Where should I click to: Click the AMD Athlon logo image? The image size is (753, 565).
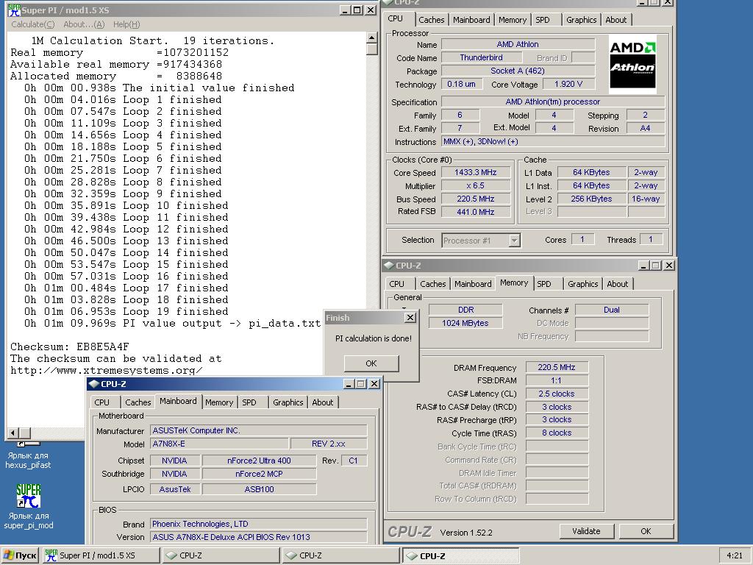coord(632,64)
